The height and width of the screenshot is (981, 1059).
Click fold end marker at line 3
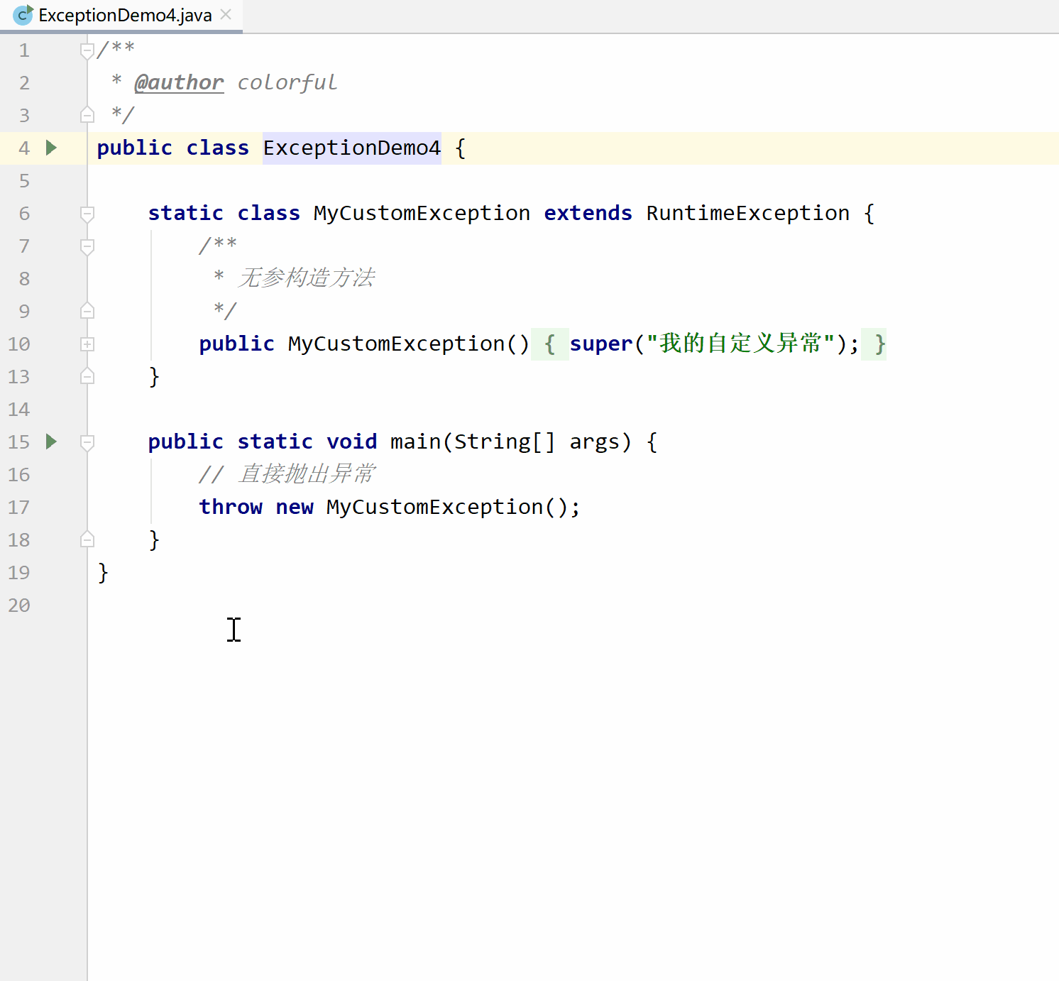pyautogui.click(x=87, y=115)
